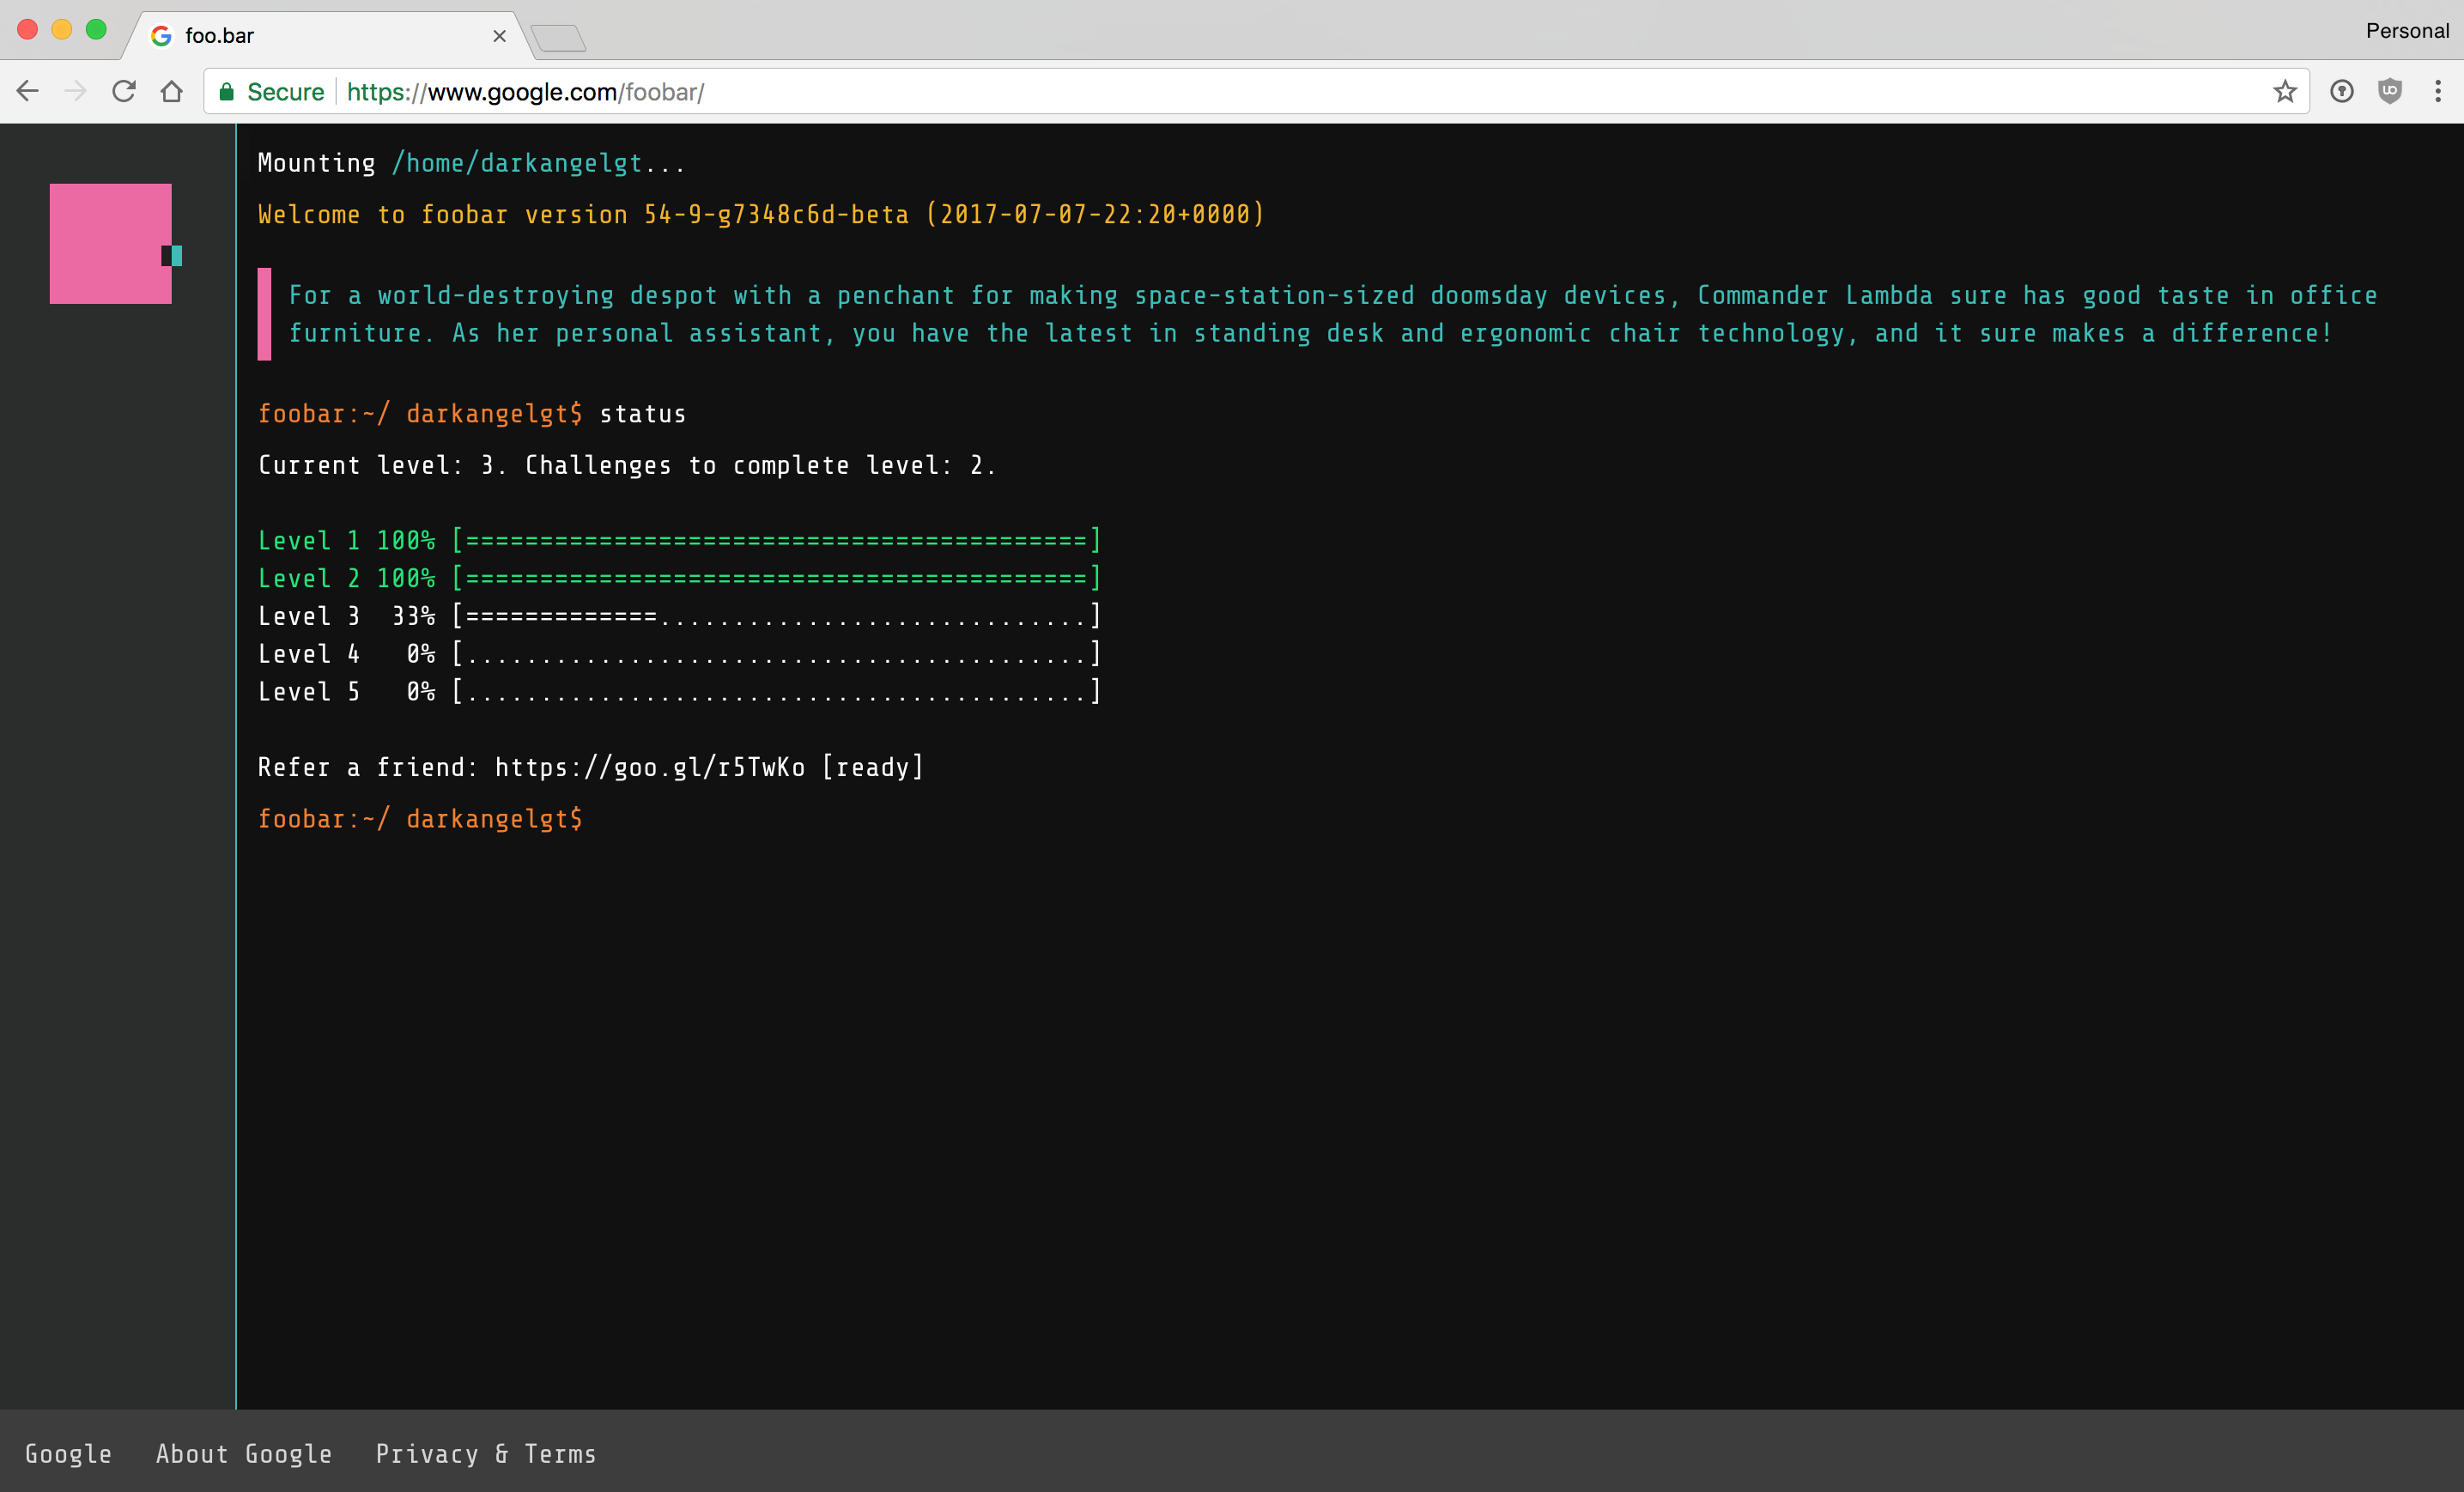Click the shield extension icon
2464x1492 pixels.
[2390, 92]
